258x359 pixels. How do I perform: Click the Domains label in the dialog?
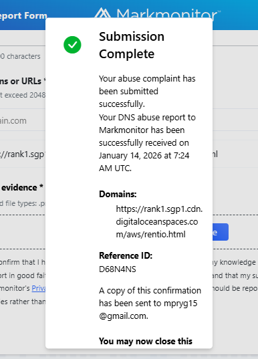point(118,194)
